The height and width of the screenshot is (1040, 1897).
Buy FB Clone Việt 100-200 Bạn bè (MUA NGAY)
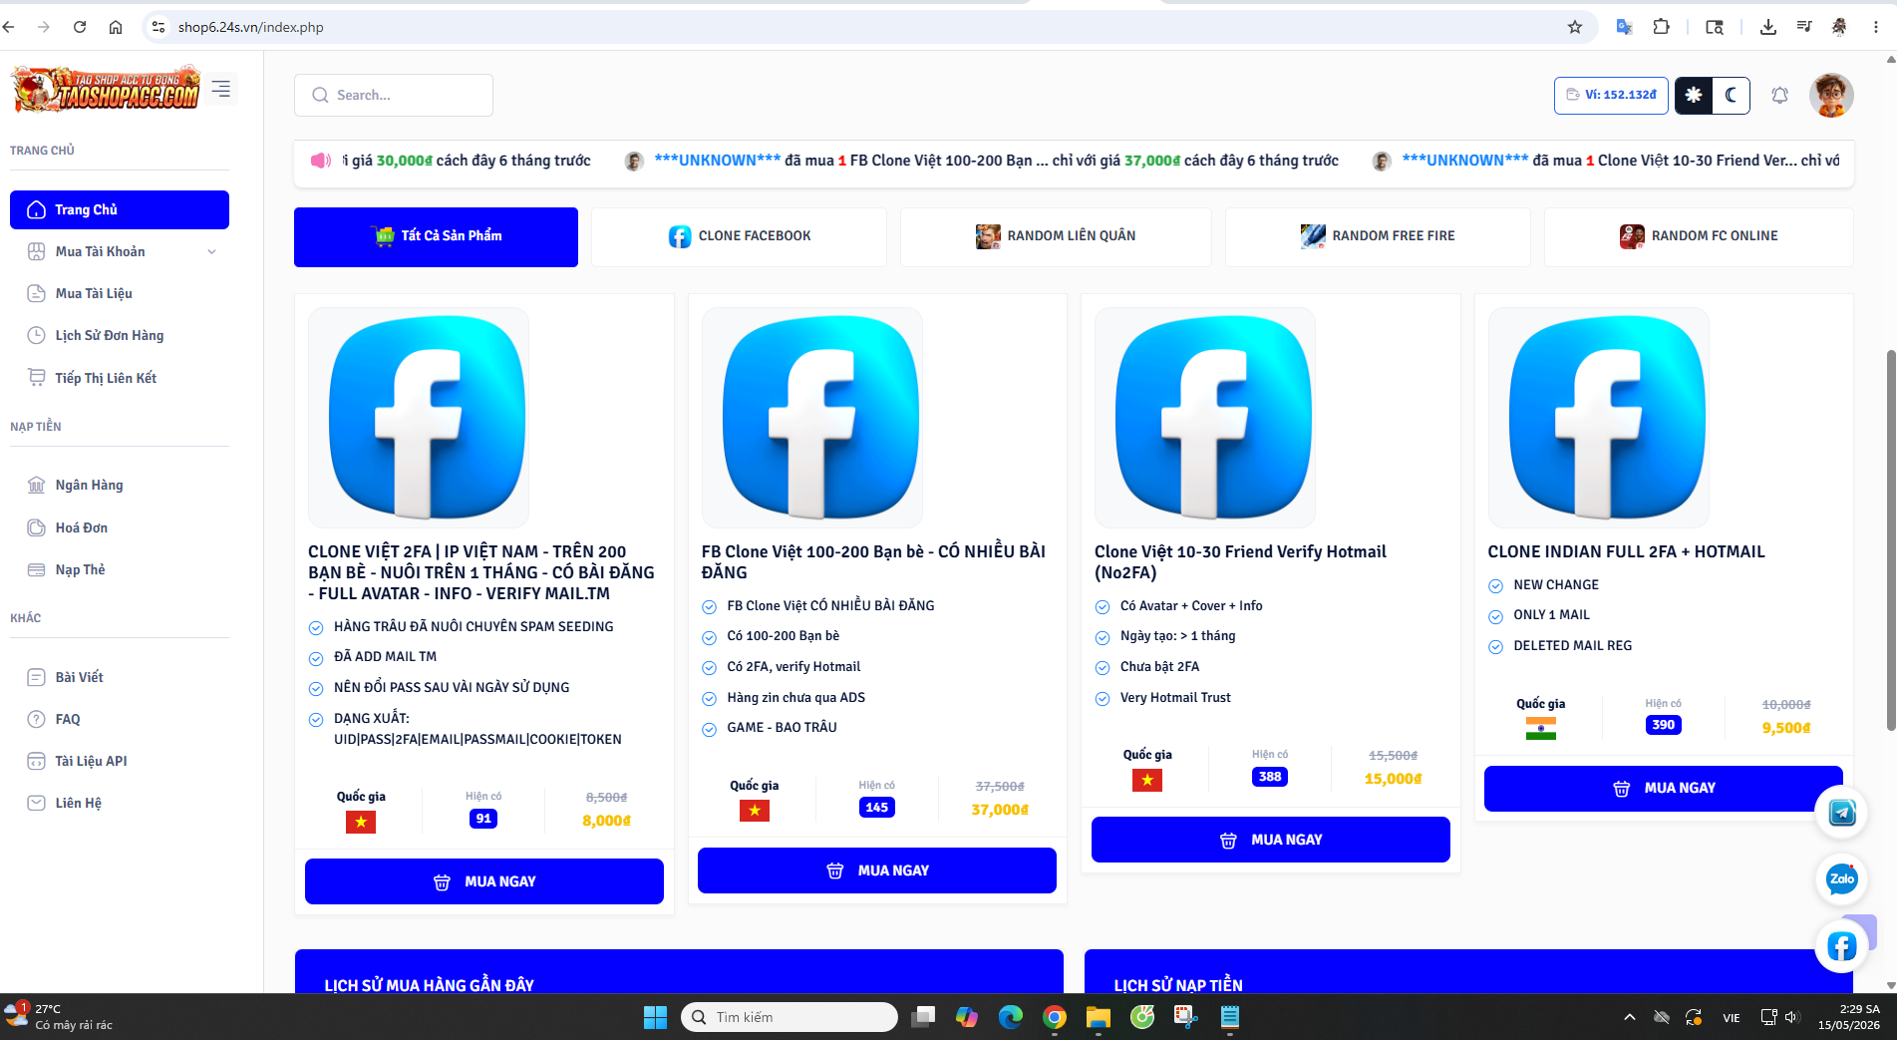[x=877, y=870]
